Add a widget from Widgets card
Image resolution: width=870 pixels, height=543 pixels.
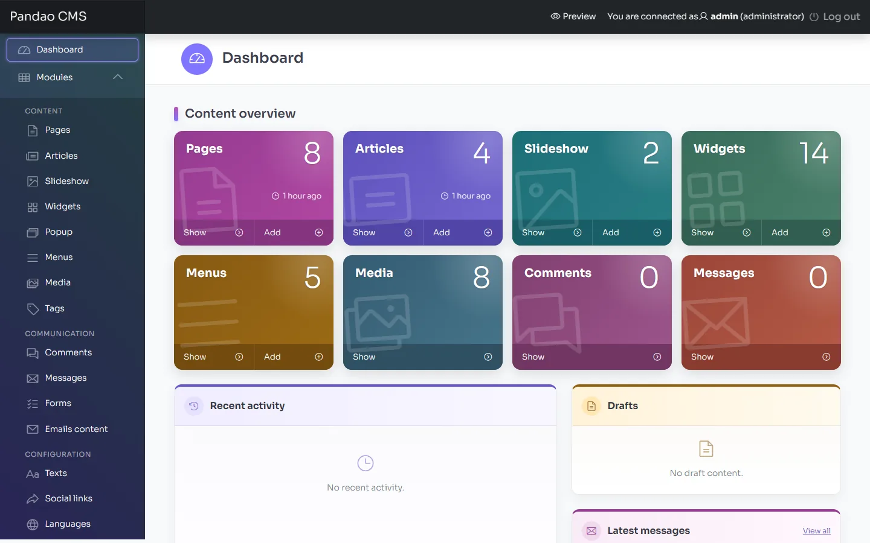click(801, 232)
